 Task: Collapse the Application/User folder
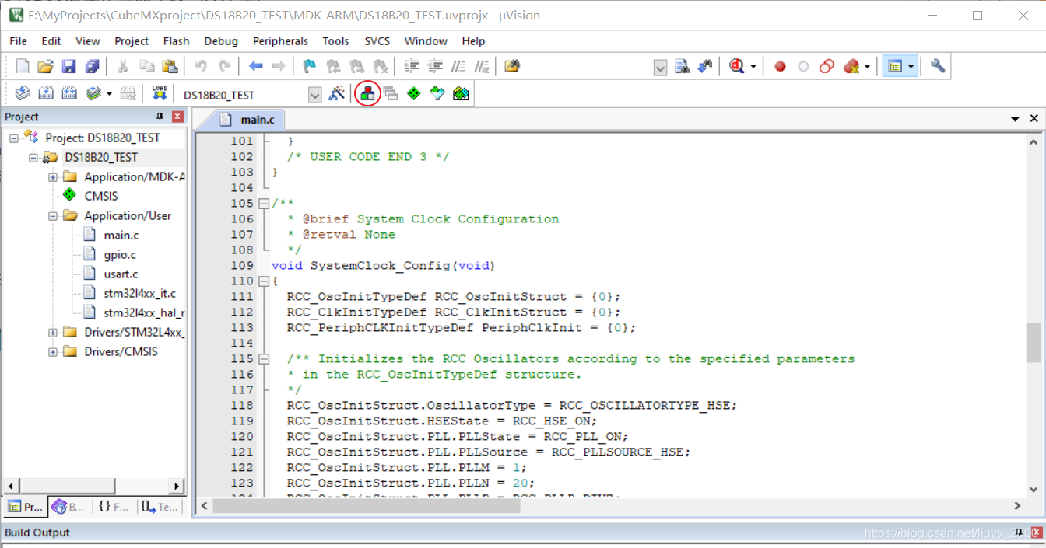pyautogui.click(x=52, y=215)
